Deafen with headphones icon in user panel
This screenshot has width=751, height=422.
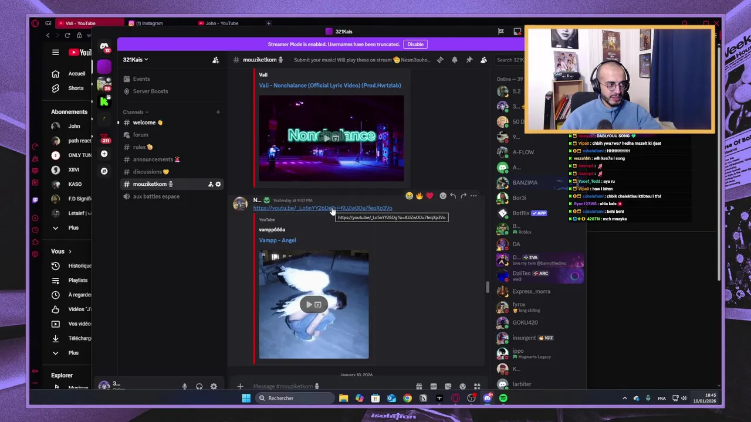199,386
